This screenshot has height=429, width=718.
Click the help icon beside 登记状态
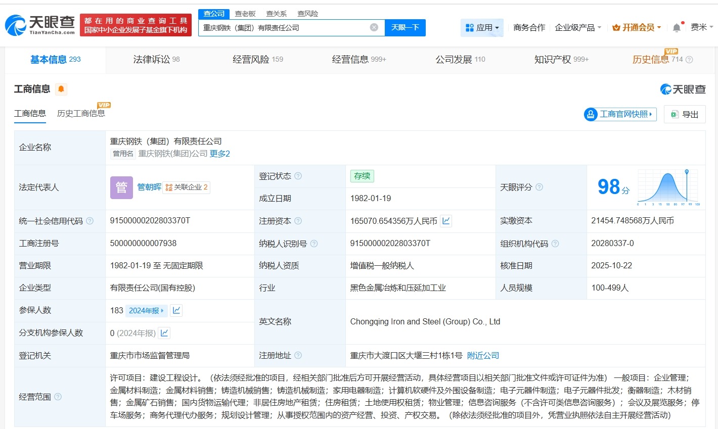pos(299,176)
